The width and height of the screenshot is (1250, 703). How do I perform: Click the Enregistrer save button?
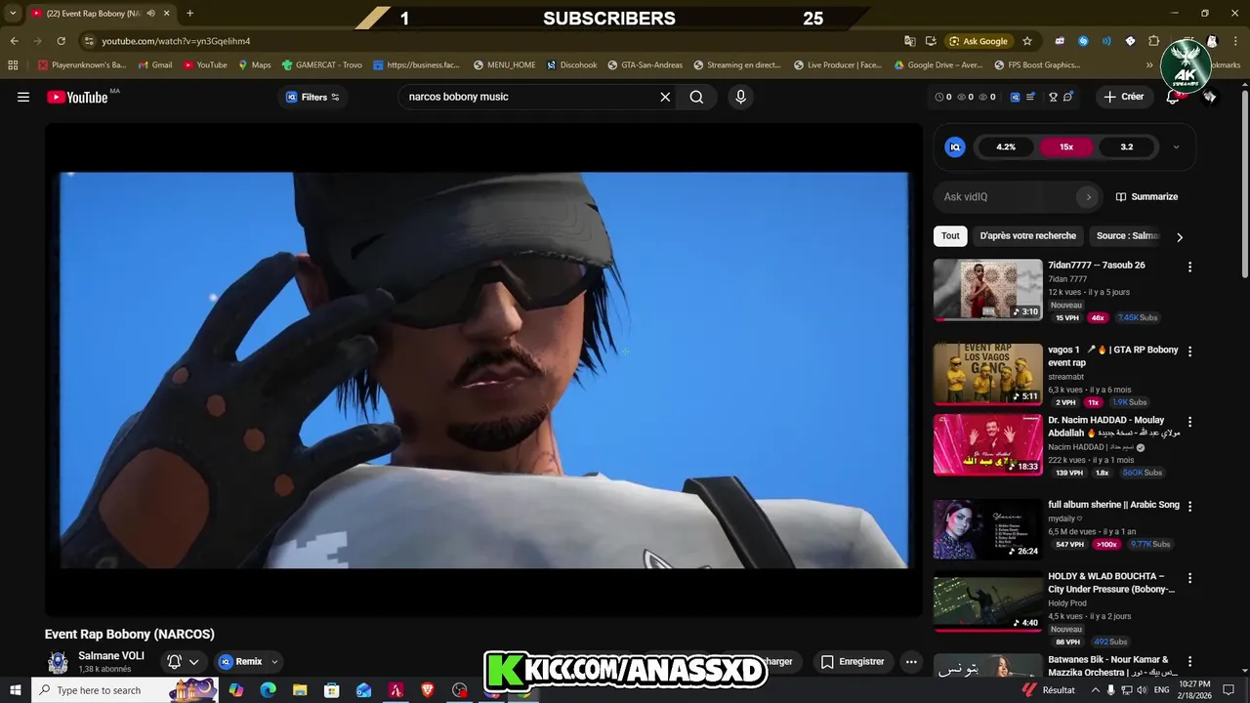852,661
